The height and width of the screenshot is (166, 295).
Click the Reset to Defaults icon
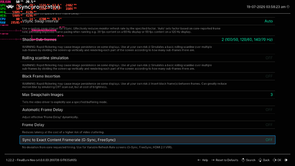tap(213, 160)
